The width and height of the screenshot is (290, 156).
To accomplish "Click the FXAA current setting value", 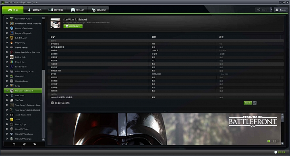I will tap(155, 51).
